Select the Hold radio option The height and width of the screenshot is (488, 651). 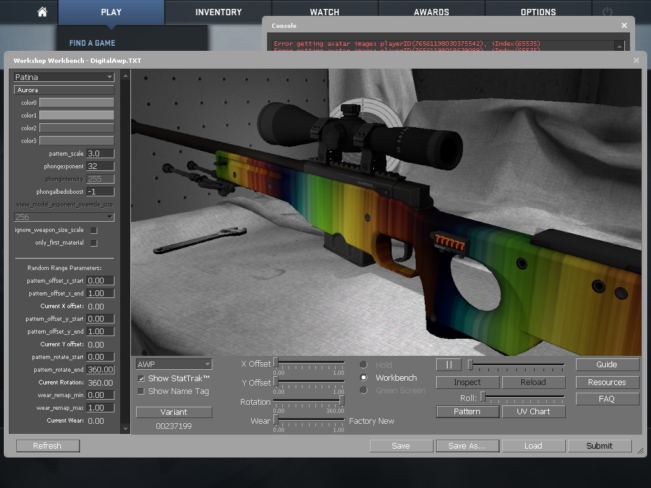tap(364, 365)
